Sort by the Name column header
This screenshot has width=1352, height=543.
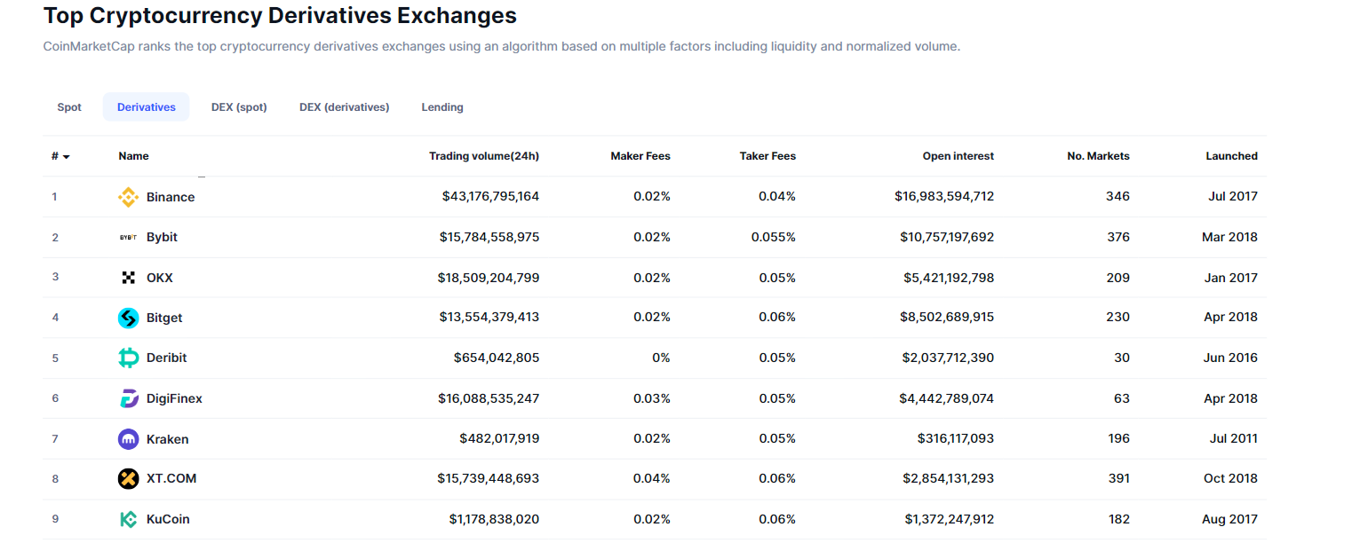133,156
